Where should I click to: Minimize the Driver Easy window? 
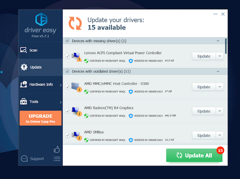coord(215,14)
